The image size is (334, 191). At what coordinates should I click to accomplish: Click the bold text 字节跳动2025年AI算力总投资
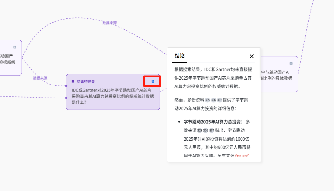(x=213, y=122)
